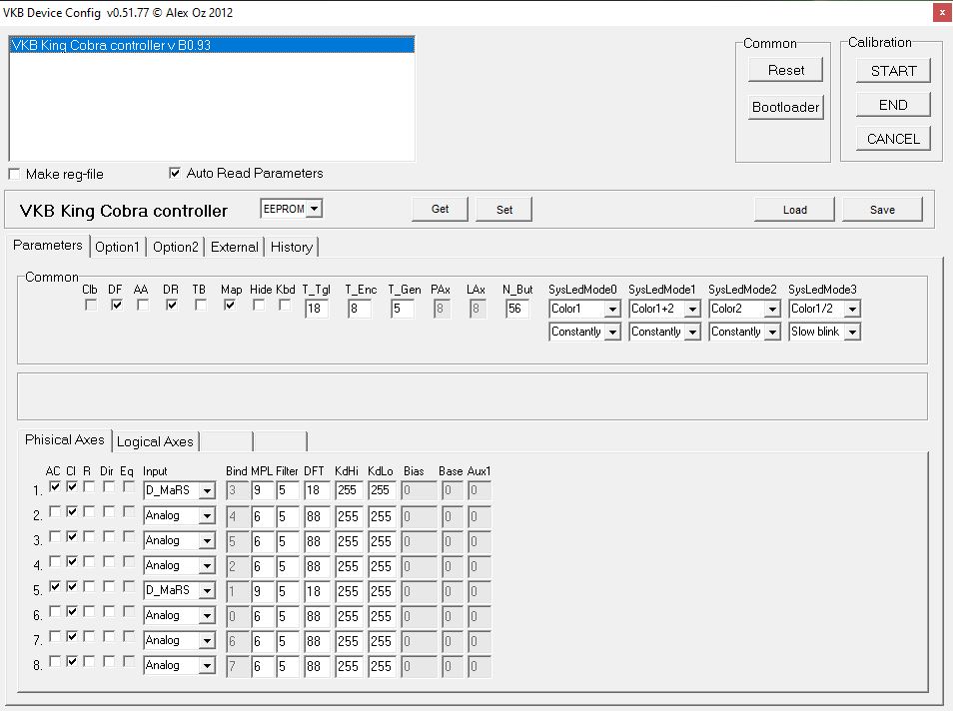Click axis 4 KdHi field
953x711 pixels.
click(349, 566)
